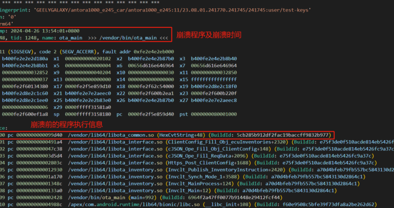Click pc address 00000000000491a4 in backtrace
Image resolution: width=394 pixels, height=208 pixels.
[x=39, y=142]
